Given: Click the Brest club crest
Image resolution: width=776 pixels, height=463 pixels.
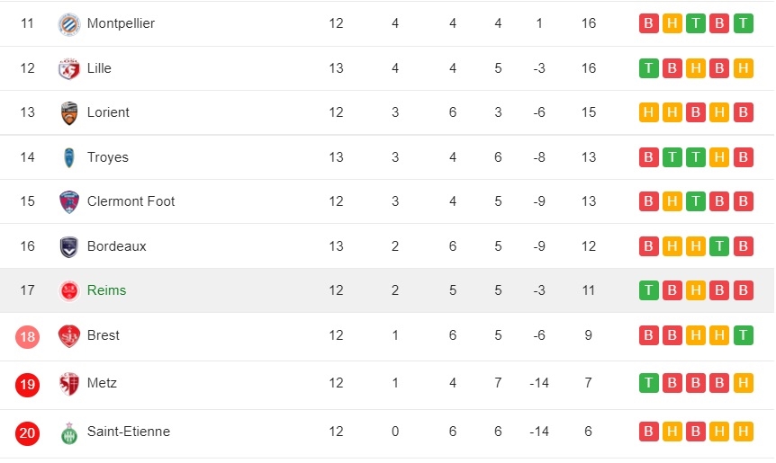Looking at the screenshot, I should tap(68, 336).
